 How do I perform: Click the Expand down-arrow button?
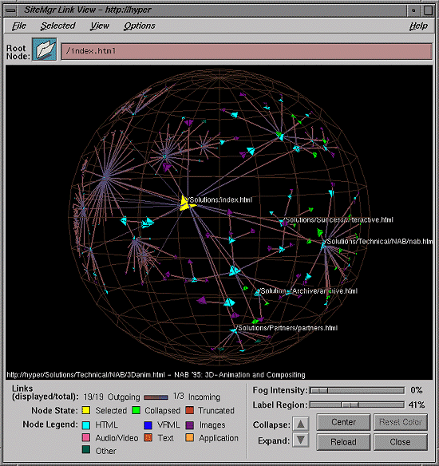(x=300, y=440)
